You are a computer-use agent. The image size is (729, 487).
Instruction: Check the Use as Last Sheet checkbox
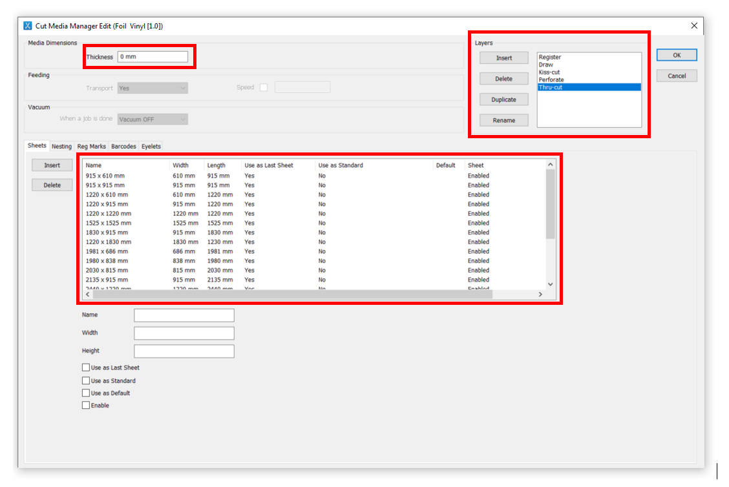(x=85, y=368)
